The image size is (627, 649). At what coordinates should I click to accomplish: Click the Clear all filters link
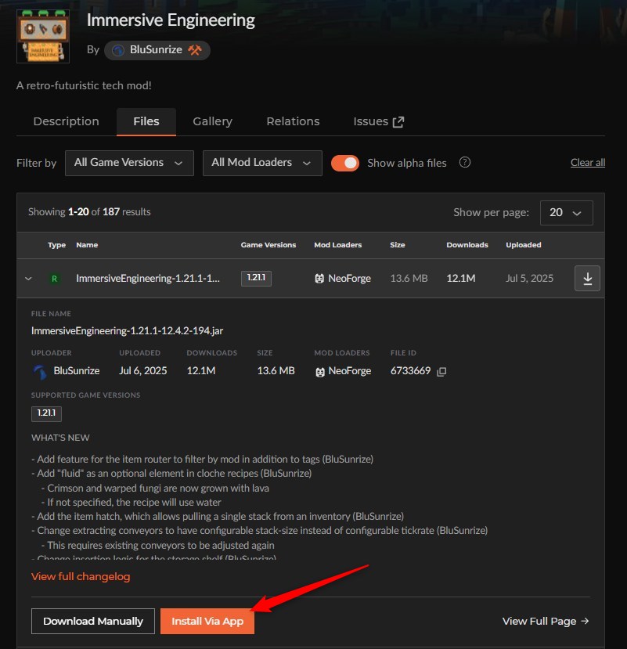click(588, 163)
